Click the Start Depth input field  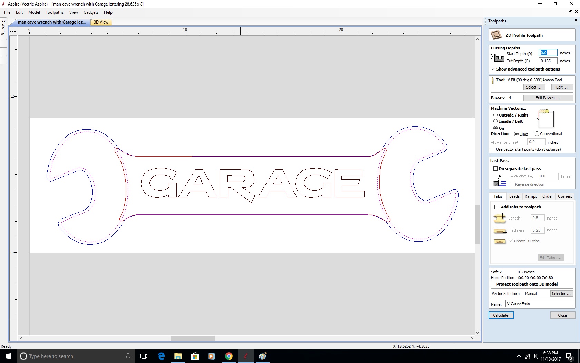548,53
